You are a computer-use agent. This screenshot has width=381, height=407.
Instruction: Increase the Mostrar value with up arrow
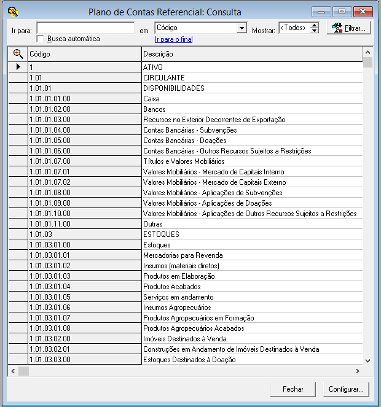[x=314, y=25]
